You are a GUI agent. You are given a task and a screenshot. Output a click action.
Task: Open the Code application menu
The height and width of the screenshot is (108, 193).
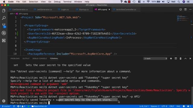pyautogui.click(x=11, y=1)
